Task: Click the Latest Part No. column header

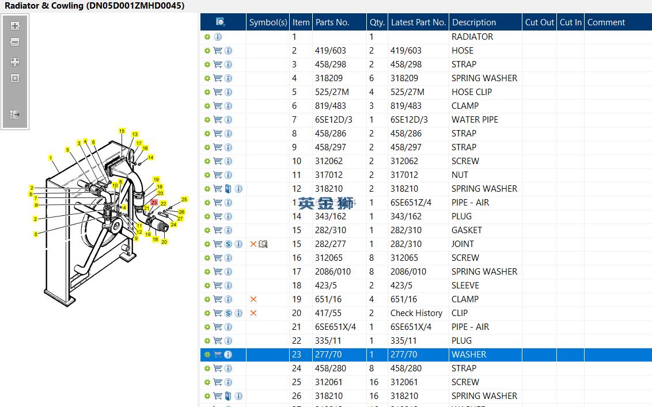Action: coord(418,22)
